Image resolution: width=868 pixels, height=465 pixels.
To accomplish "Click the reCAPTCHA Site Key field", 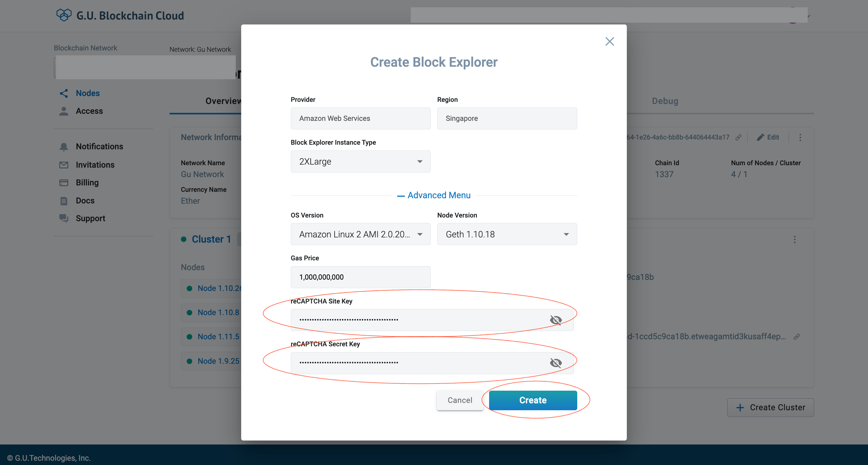I will [432, 320].
